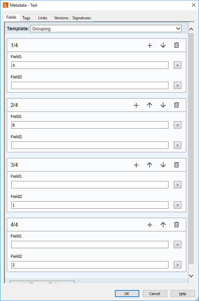Move group 4/4 up

(163, 225)
